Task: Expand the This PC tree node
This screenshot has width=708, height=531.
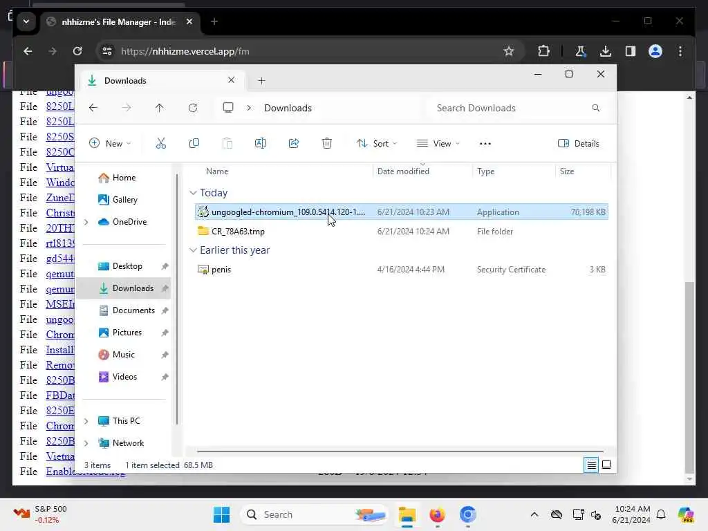Action: (86, 421)
